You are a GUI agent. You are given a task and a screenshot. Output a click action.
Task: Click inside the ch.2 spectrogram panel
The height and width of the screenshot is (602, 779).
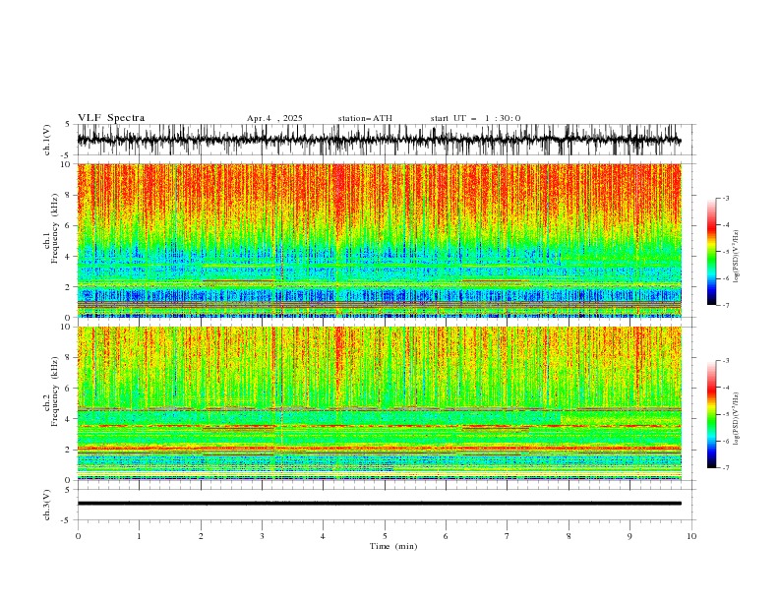pos(379,403)
